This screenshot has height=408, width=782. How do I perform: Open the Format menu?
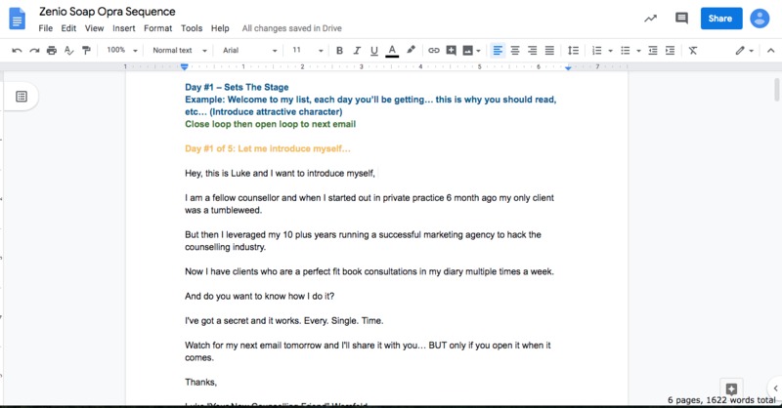click(158, 28)
